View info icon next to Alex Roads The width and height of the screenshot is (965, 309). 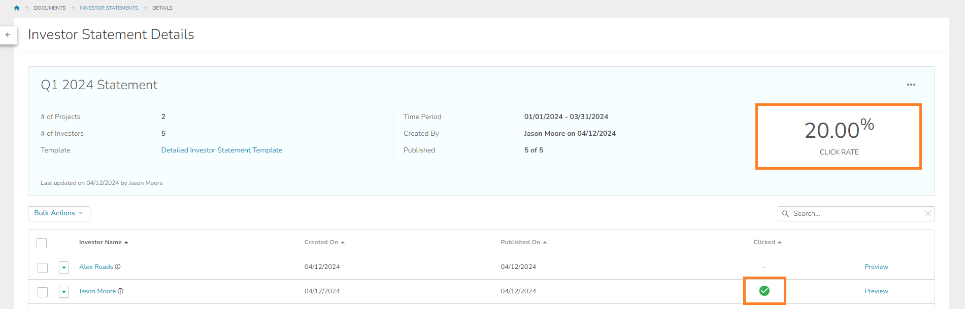click(118, 267)
